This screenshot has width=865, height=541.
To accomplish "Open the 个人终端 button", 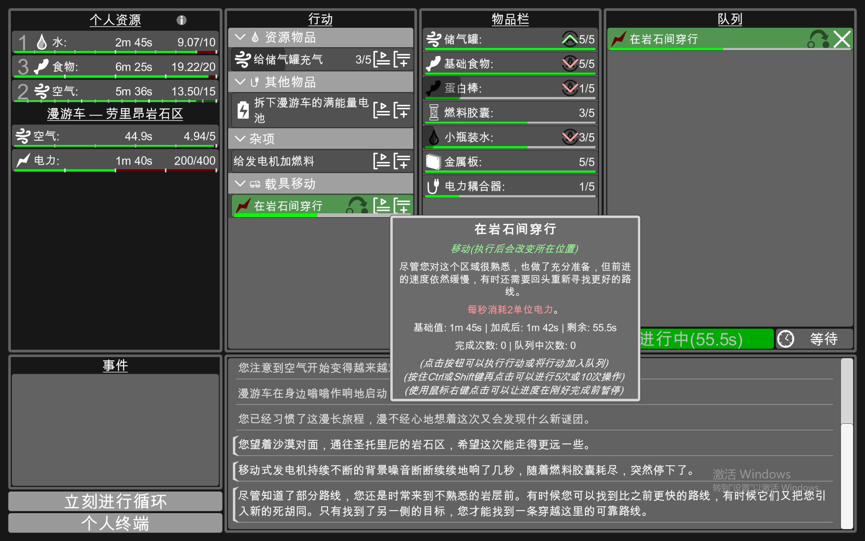I will point(115,523).
